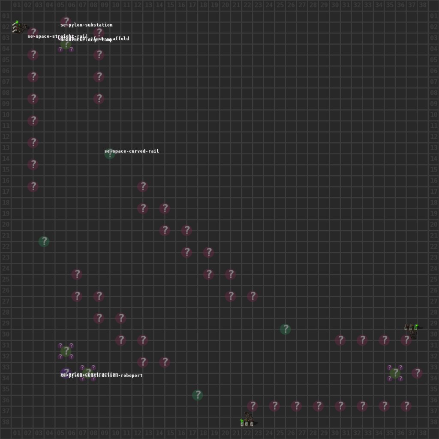439x439 pixels.
Task: Click red marker at columns 06-07, rows 24-25
Action: [77, 274]
